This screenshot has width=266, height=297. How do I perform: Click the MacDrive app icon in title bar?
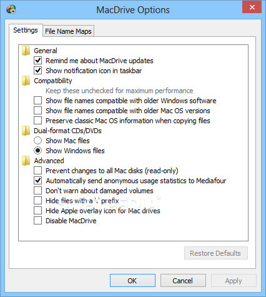11,9
